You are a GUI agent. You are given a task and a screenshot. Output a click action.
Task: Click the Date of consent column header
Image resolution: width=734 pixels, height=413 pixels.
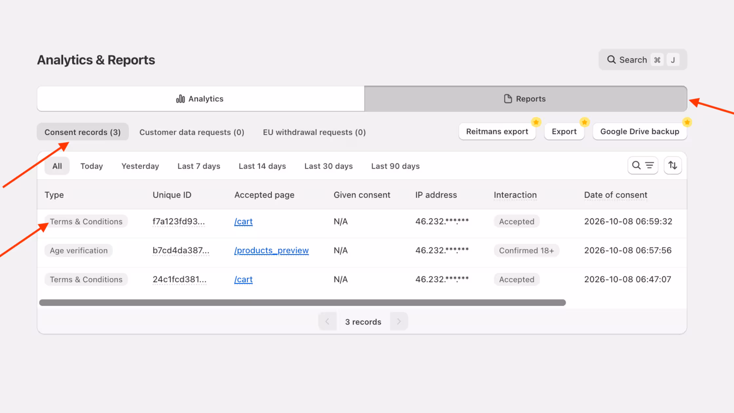[615, 195]
